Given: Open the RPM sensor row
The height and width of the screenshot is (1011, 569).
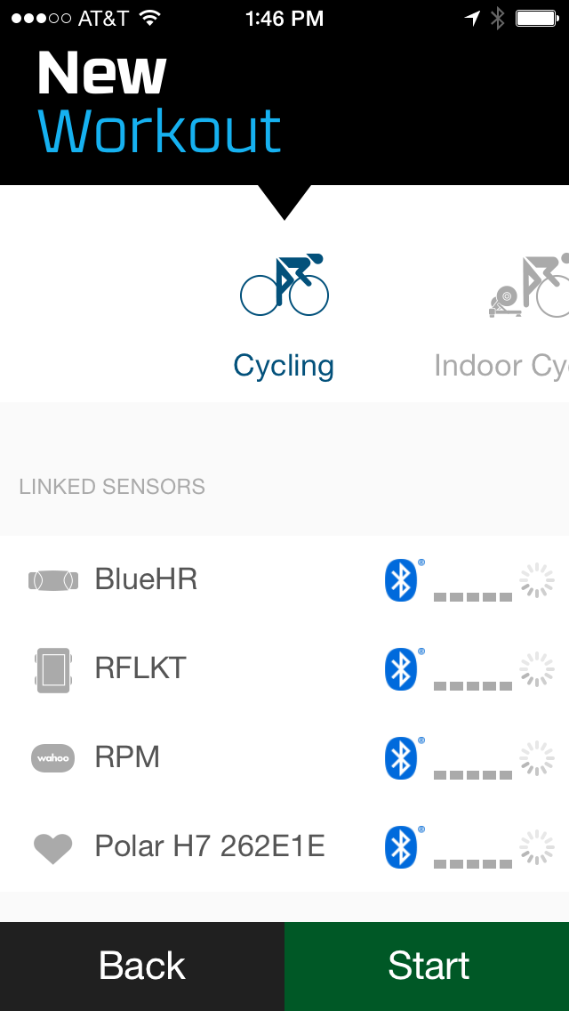Looking at the screenshot, I should coord(284,758).
